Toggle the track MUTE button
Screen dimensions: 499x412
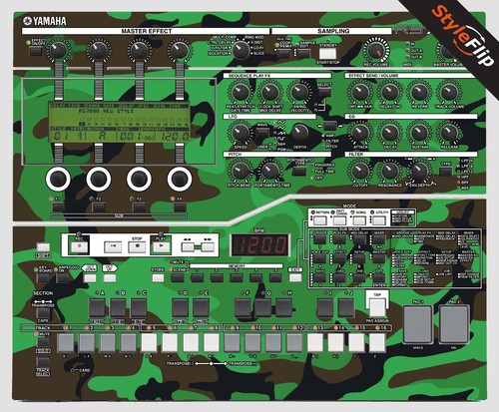[43, 342]
